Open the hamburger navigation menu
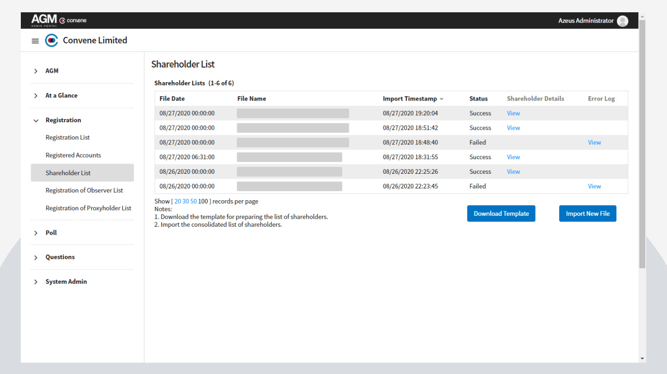This screenshot has height=374, width=667. 35,41
